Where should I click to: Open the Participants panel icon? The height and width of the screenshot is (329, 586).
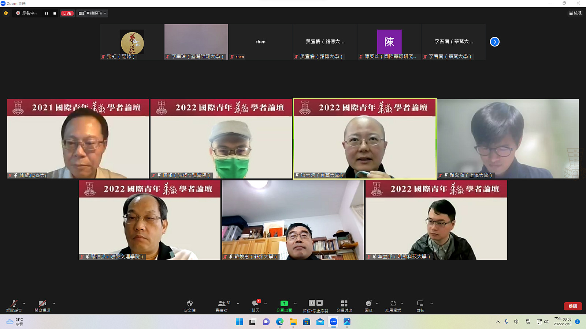click(x=222, y=303)
